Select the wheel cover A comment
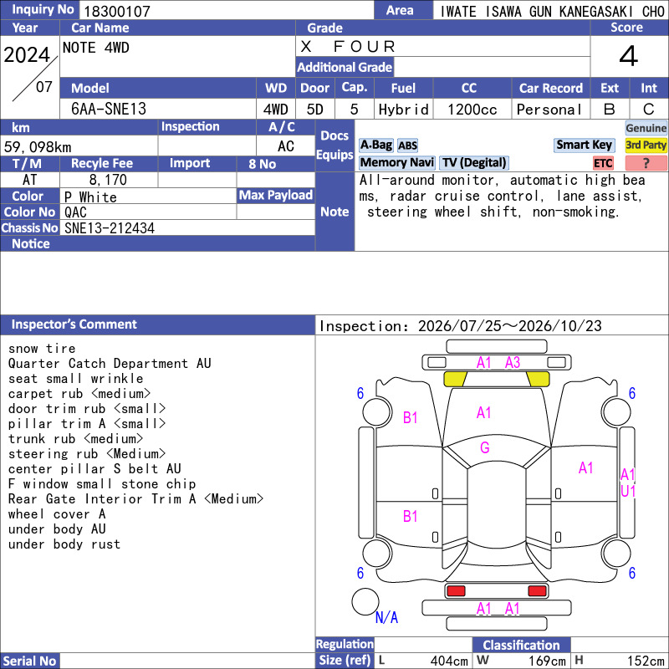The width and height of the screenshot is (669, 669). coord(57,514)
